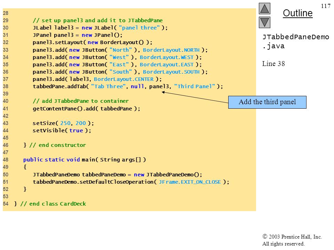Click the constant BorderLayout.EAST

[x=167, y=65]
